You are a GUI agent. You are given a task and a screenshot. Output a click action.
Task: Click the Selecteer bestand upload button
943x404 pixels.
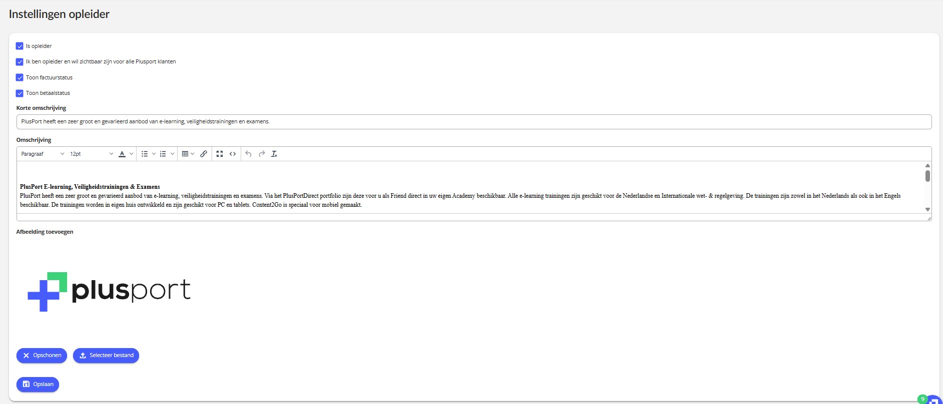coord(106,356)
